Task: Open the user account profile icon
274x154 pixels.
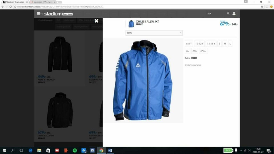Action: pyautogui.click(x=234, y=14)
